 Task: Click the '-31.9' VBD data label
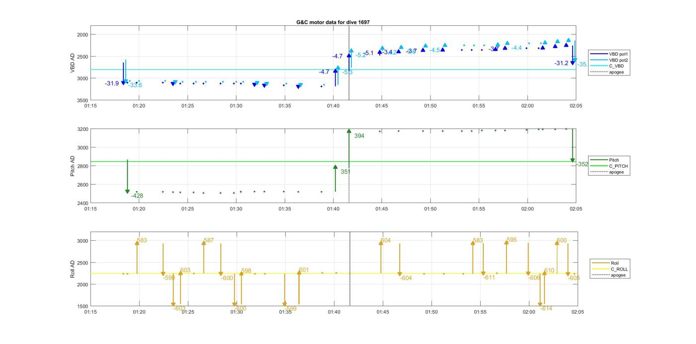(112, 83)
